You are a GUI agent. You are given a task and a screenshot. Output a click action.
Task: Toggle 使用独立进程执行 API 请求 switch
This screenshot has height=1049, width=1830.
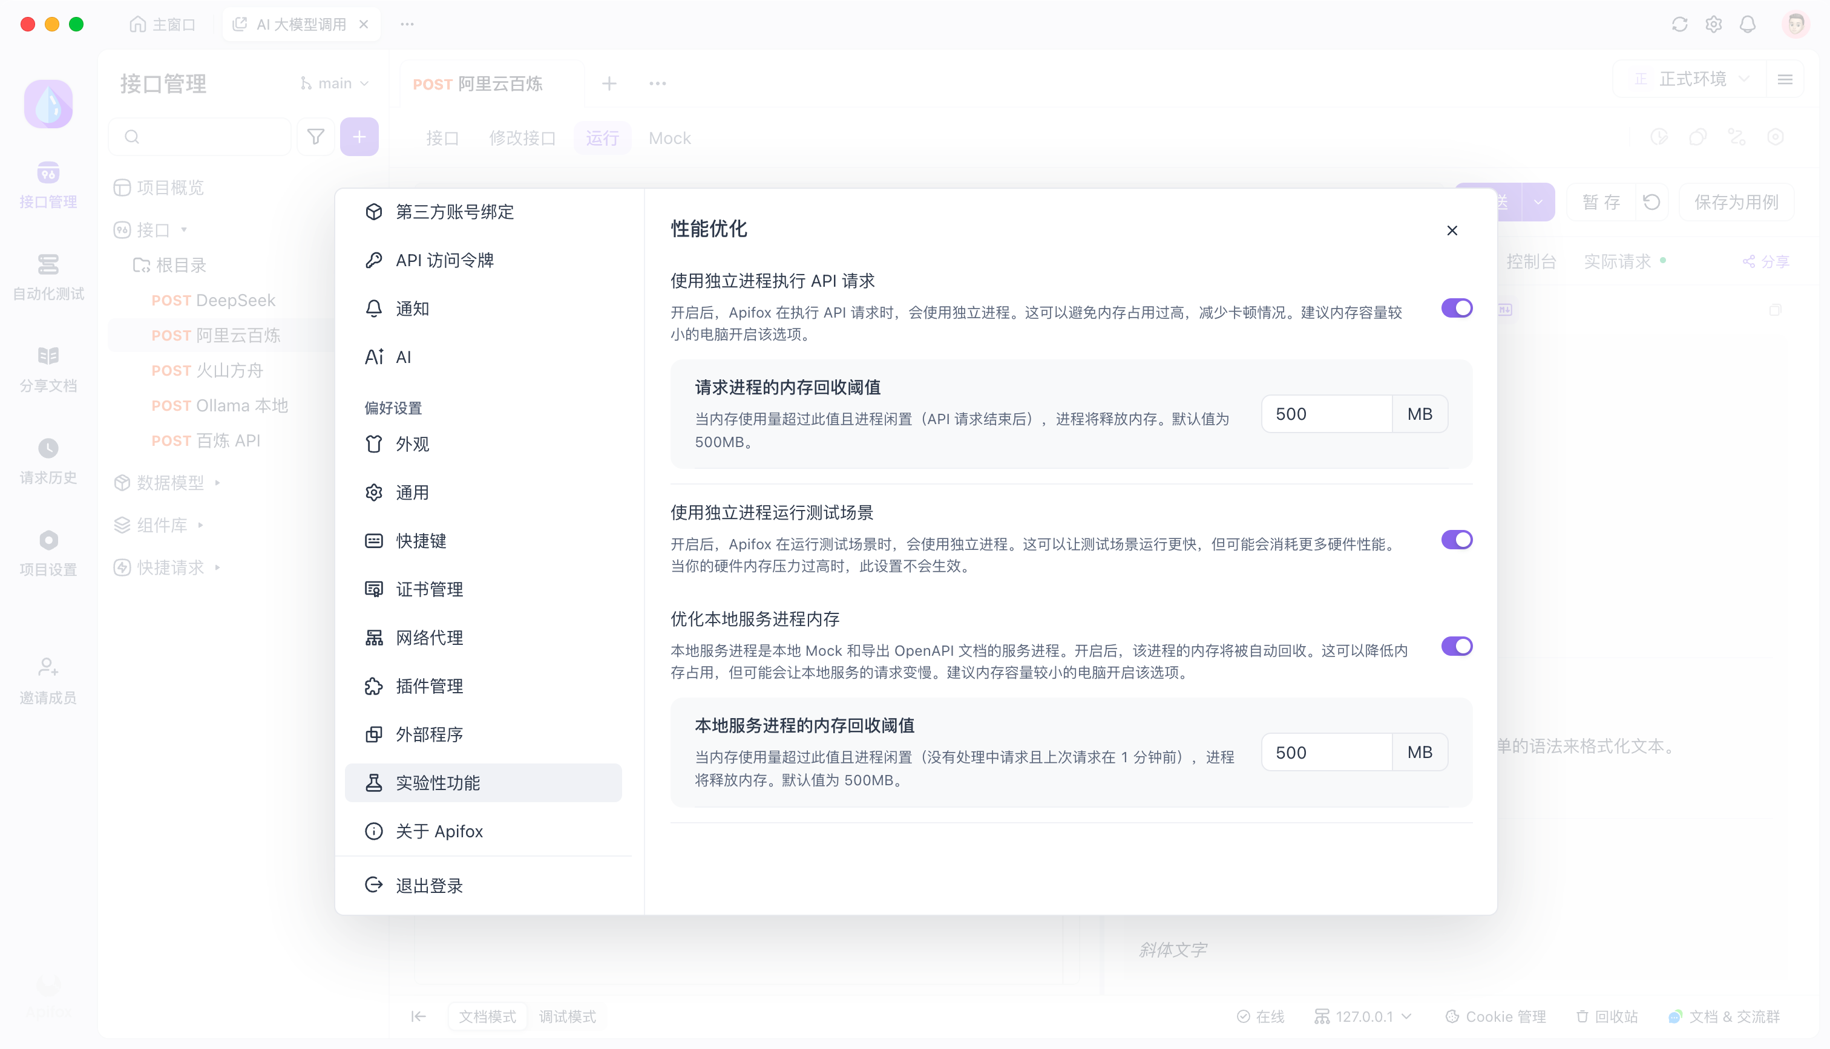[1456, 309]
